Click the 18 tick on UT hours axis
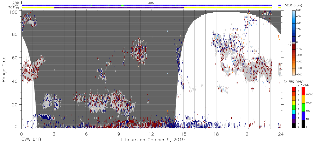Screen dimensions: 316x145 (216, 134)
